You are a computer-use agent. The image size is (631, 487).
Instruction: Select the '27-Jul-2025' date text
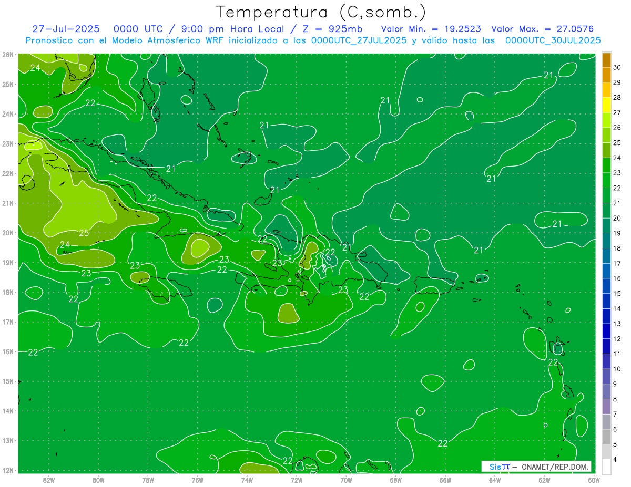click(x=67, y=29)
